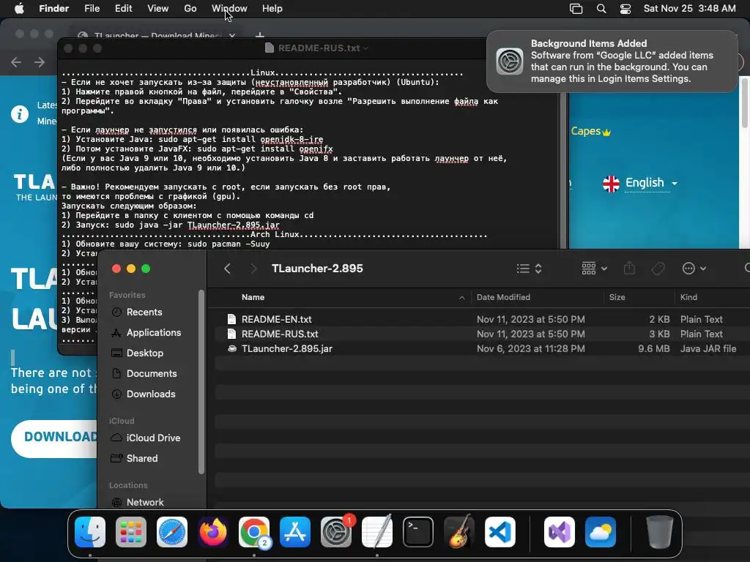Select iCloud Drive in the Finder sidebar
The height and width of the screenshot is (562, 750).
click(x=153, y=438)
